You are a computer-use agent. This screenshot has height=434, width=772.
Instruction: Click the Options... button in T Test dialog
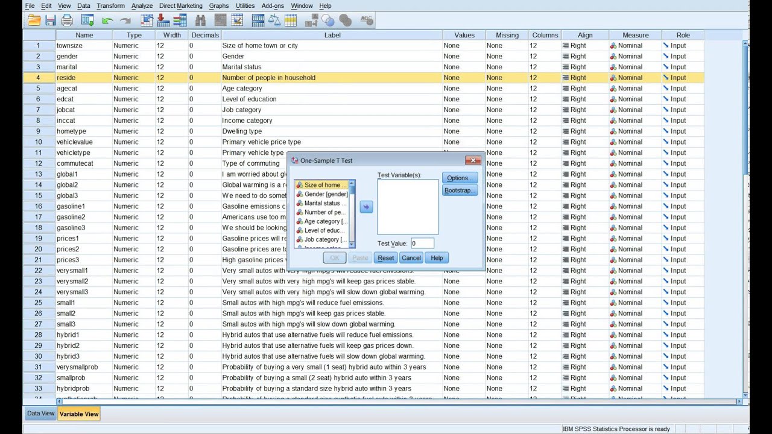pyautogui.click(x=460, y=178)
